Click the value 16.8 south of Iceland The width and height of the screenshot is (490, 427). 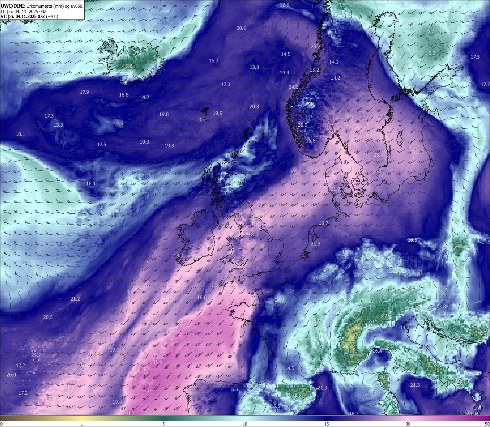124,95
